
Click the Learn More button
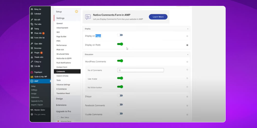[x=158, y=17]
